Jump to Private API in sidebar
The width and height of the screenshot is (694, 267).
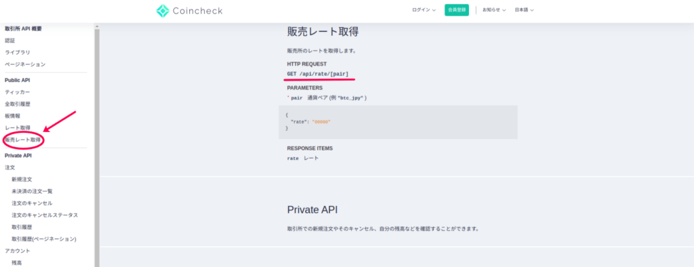click(x=18, y=155)
